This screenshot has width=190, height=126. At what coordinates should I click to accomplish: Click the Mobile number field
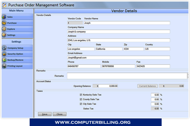click(x=118, y=66)
